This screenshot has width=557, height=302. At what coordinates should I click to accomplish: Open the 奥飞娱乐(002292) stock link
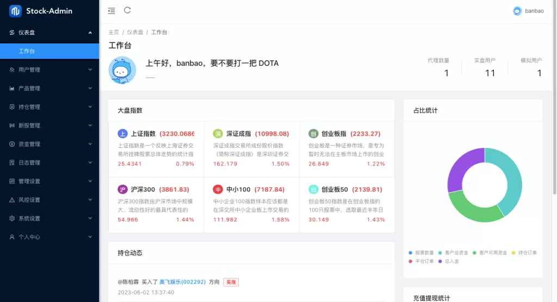coord(183,282)
